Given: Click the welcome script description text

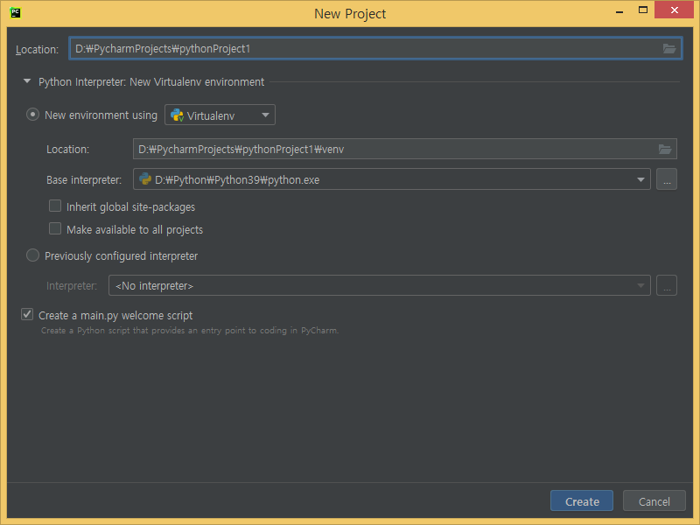Looking at the screenshot, I should click(190, 331).
